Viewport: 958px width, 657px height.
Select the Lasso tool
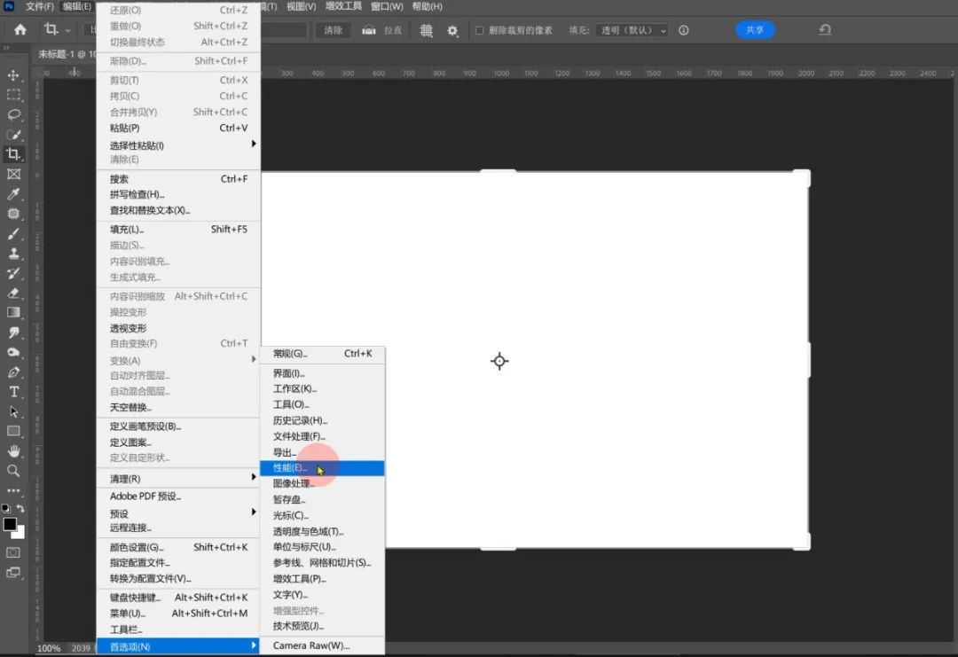point(13,115)
